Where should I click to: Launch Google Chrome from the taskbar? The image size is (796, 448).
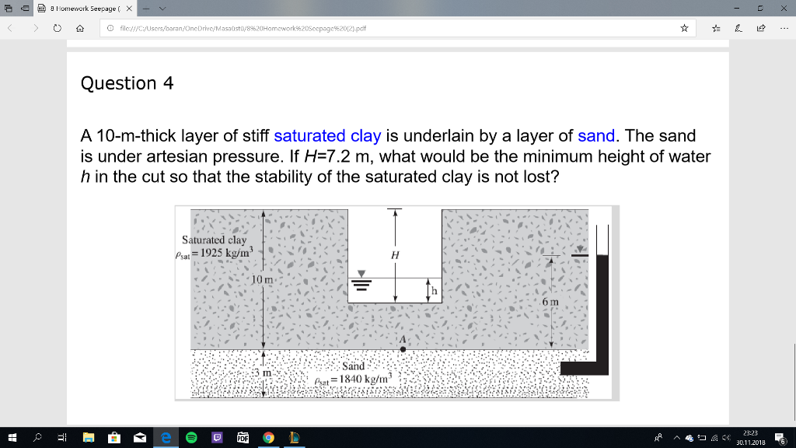click(x=267, y=438)
